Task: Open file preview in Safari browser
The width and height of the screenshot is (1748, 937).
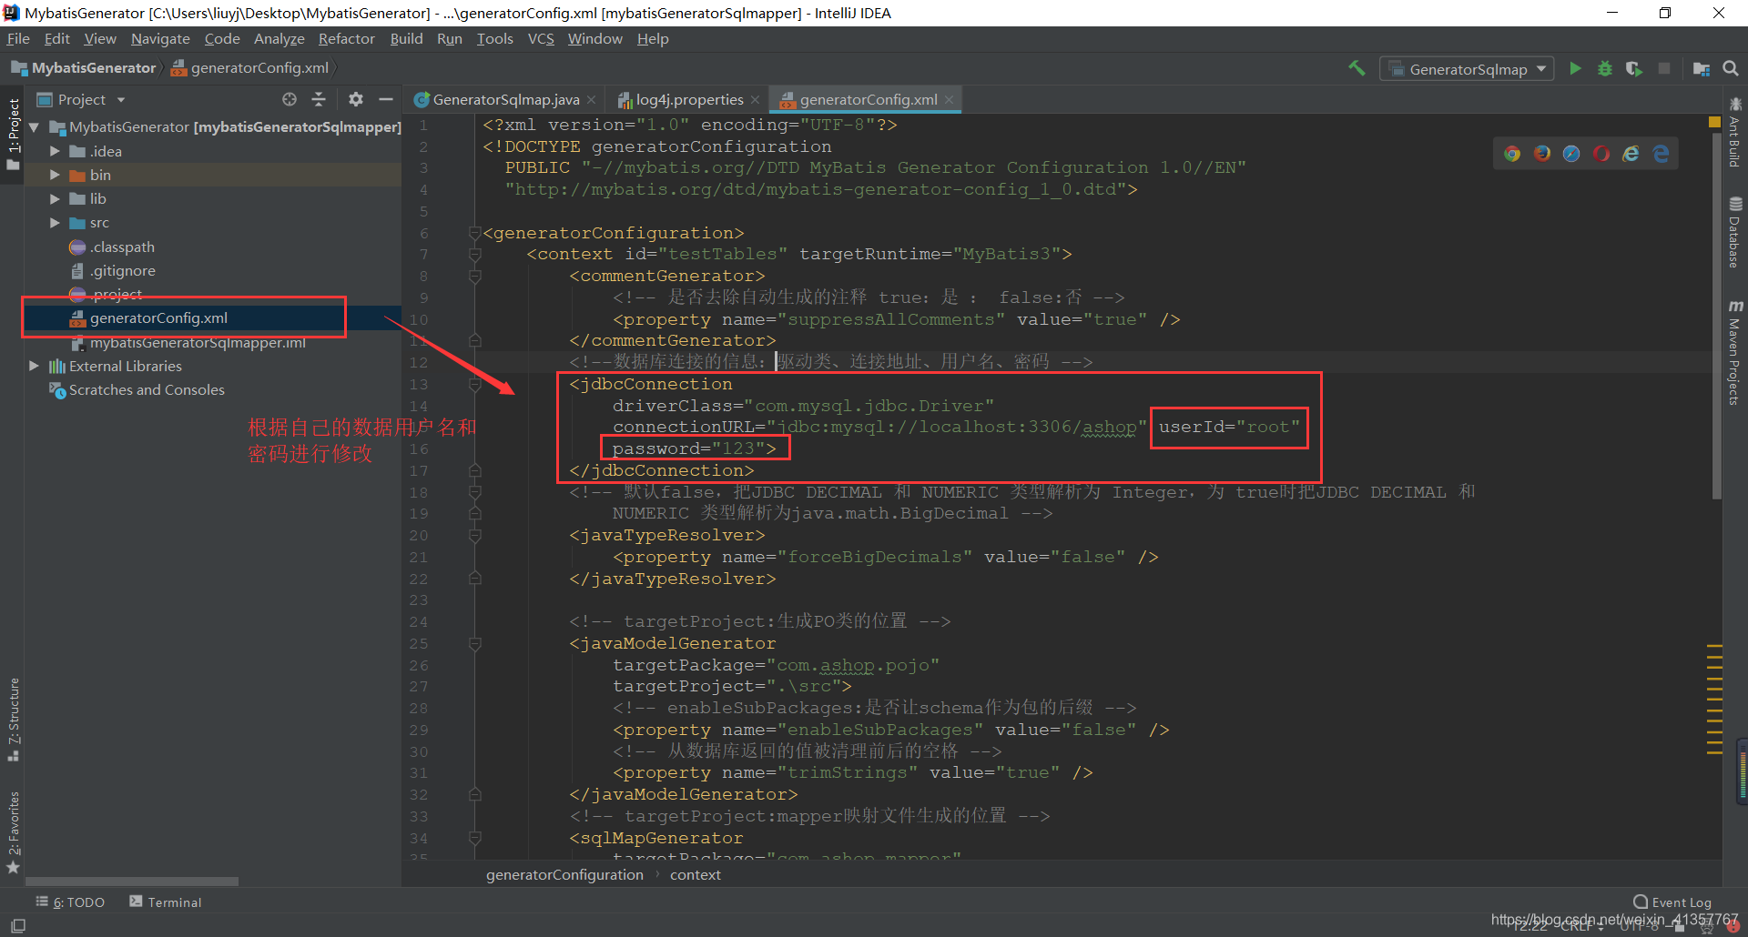Action: (x=1571, y=154)
